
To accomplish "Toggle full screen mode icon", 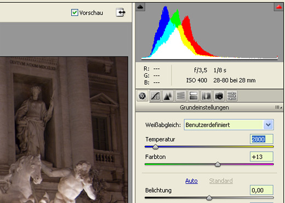I will [x=121, y=13].
